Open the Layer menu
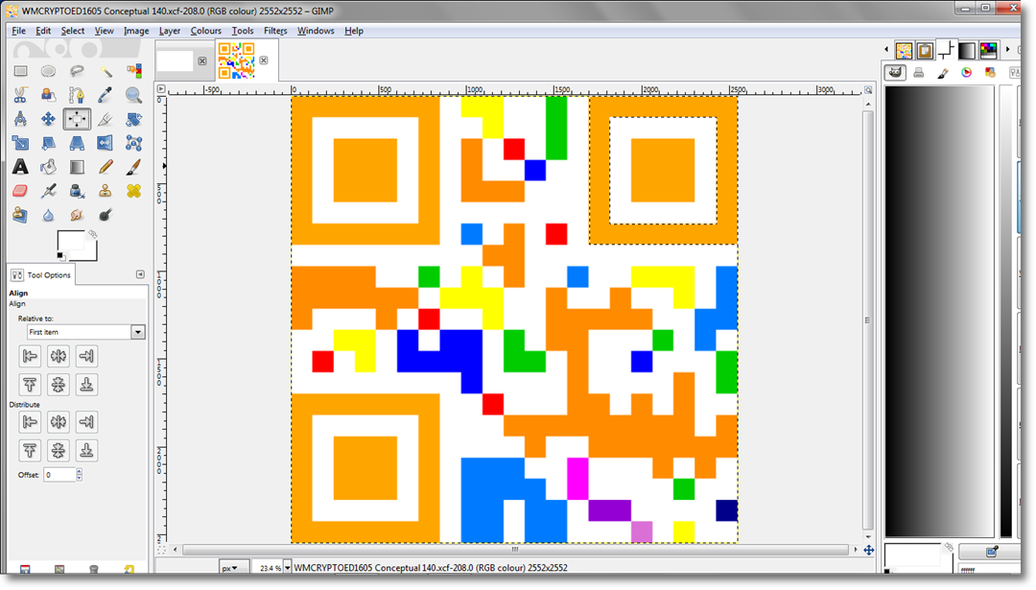Screen dimensions: 1036x590 tap(169, 31)
